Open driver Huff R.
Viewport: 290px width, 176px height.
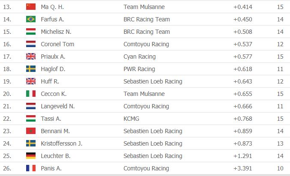50,81
